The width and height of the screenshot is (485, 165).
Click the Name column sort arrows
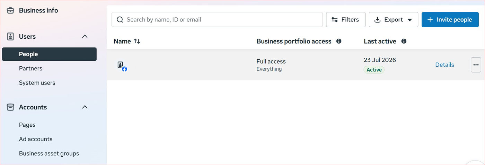tap(137, 41)
